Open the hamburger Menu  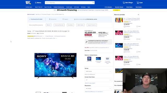click(x=38, y=3)
